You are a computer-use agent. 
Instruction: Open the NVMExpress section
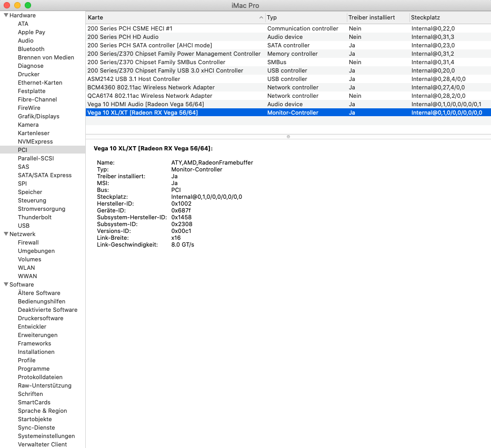pyautogui.click(x=35, y=142)
